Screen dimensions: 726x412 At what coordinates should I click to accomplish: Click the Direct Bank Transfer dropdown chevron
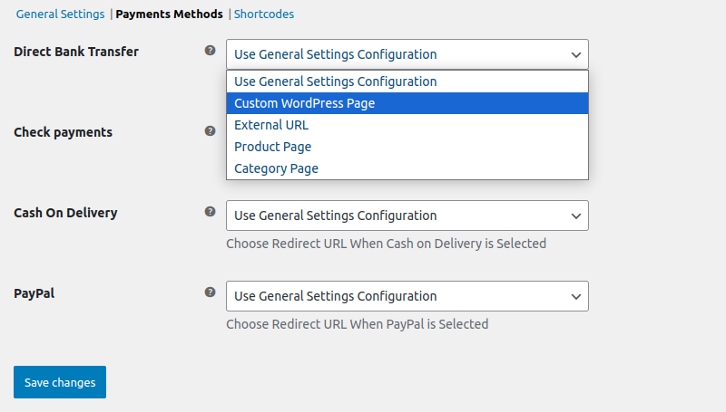coord(575,54)
